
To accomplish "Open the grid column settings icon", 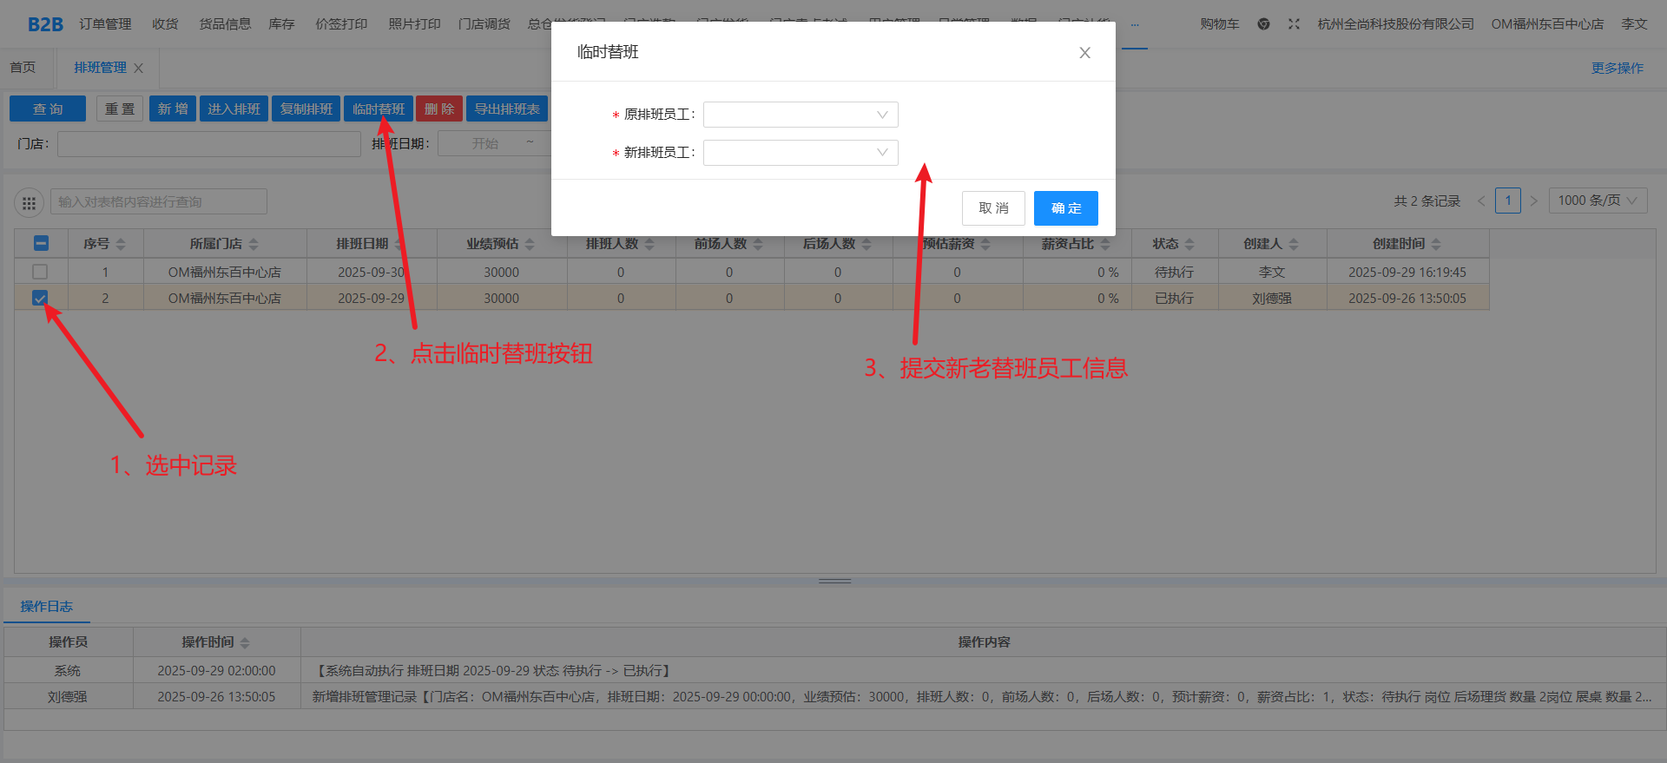I will [x=29, y=203].
